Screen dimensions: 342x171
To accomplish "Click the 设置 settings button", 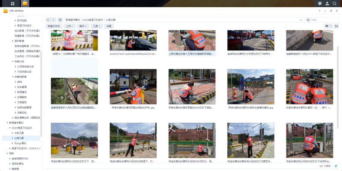I will pos(109,26).
